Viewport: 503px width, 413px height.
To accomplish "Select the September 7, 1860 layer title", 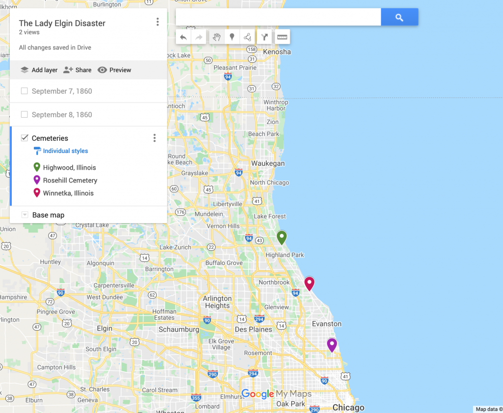I will click(62, 91).
